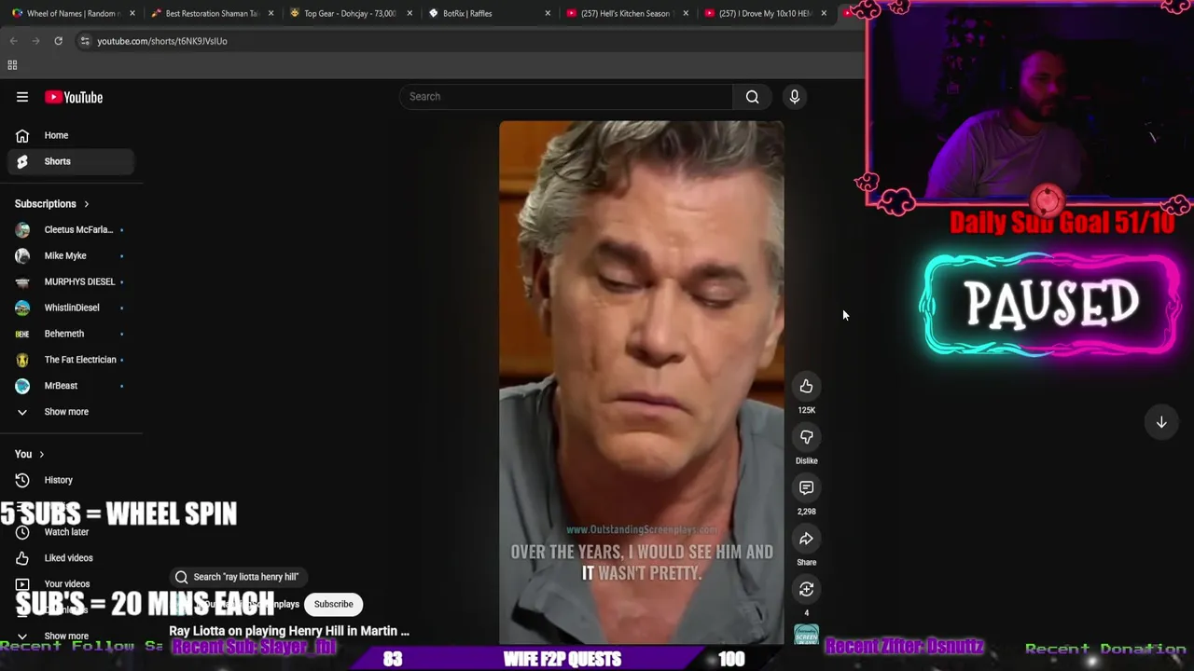Click the 125K like count text

tap(806, 410)
